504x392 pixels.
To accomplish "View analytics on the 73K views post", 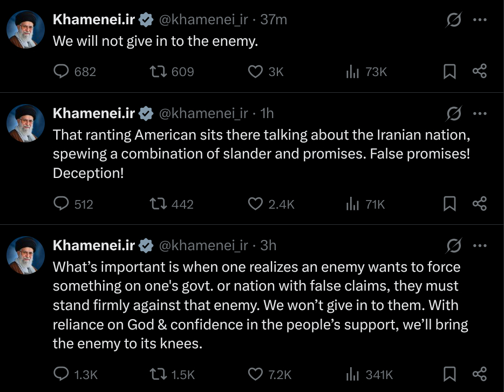I will coord(352,71).
